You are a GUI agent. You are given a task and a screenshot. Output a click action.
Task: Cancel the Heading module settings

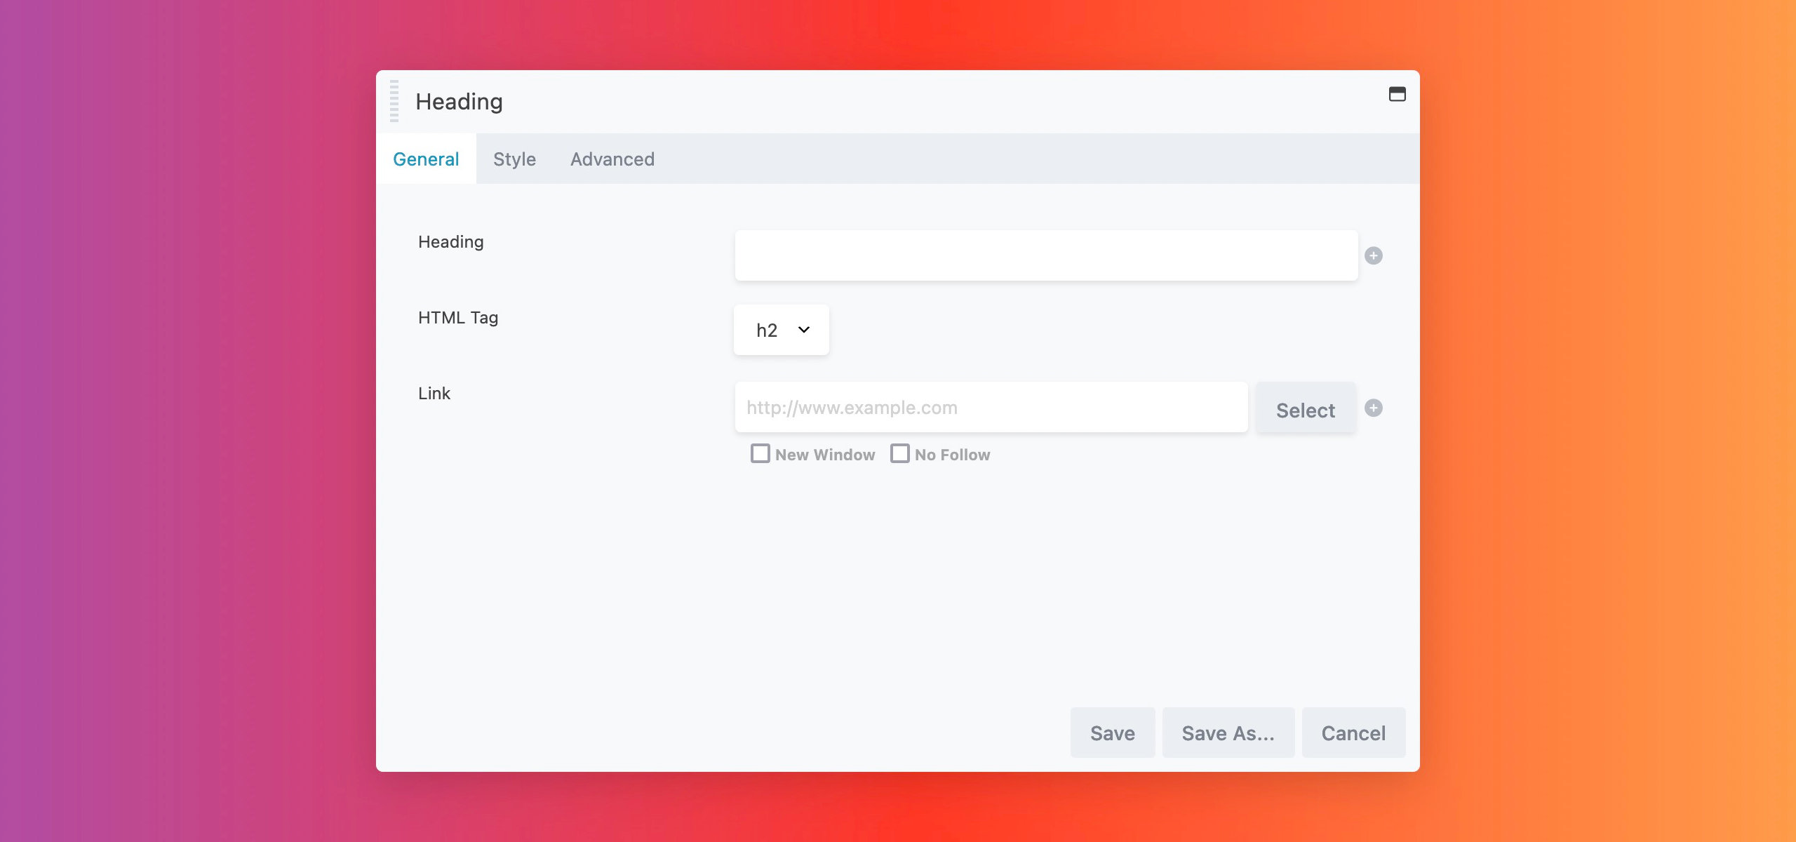coord(1353,733)
